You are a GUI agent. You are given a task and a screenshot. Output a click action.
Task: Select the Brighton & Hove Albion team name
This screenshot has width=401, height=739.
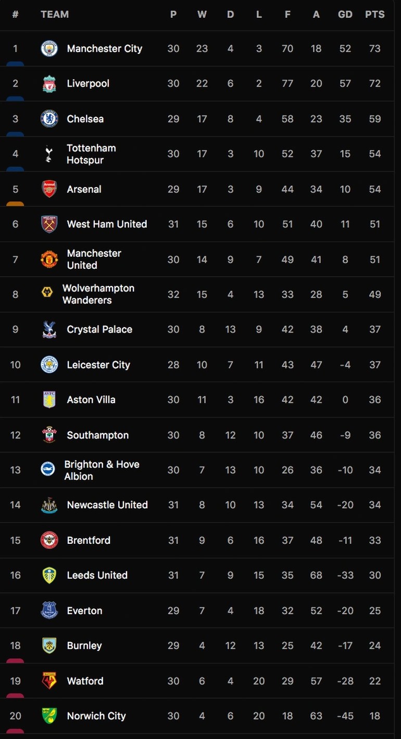coord(102,470)
